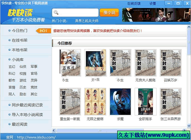Image resolution: width=191 pixels, height=140 pixels.
Task: Choose the 灵异 category
Action: click(x=34, y=80)
